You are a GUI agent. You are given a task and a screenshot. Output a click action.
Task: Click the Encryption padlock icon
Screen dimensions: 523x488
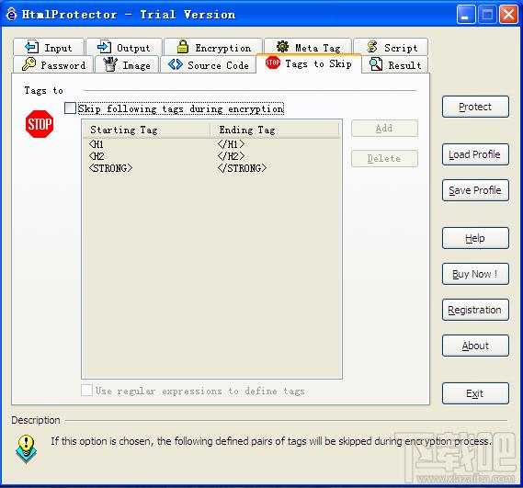pos(182,47)
